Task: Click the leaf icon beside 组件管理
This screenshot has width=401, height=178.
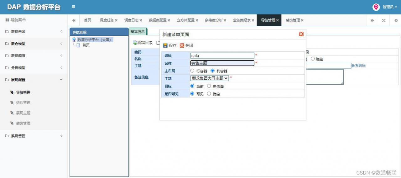Action: [x=12, y=103]
